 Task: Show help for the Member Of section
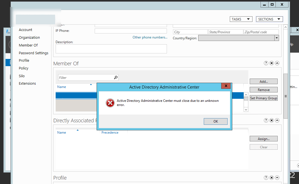tap(266, 63)
